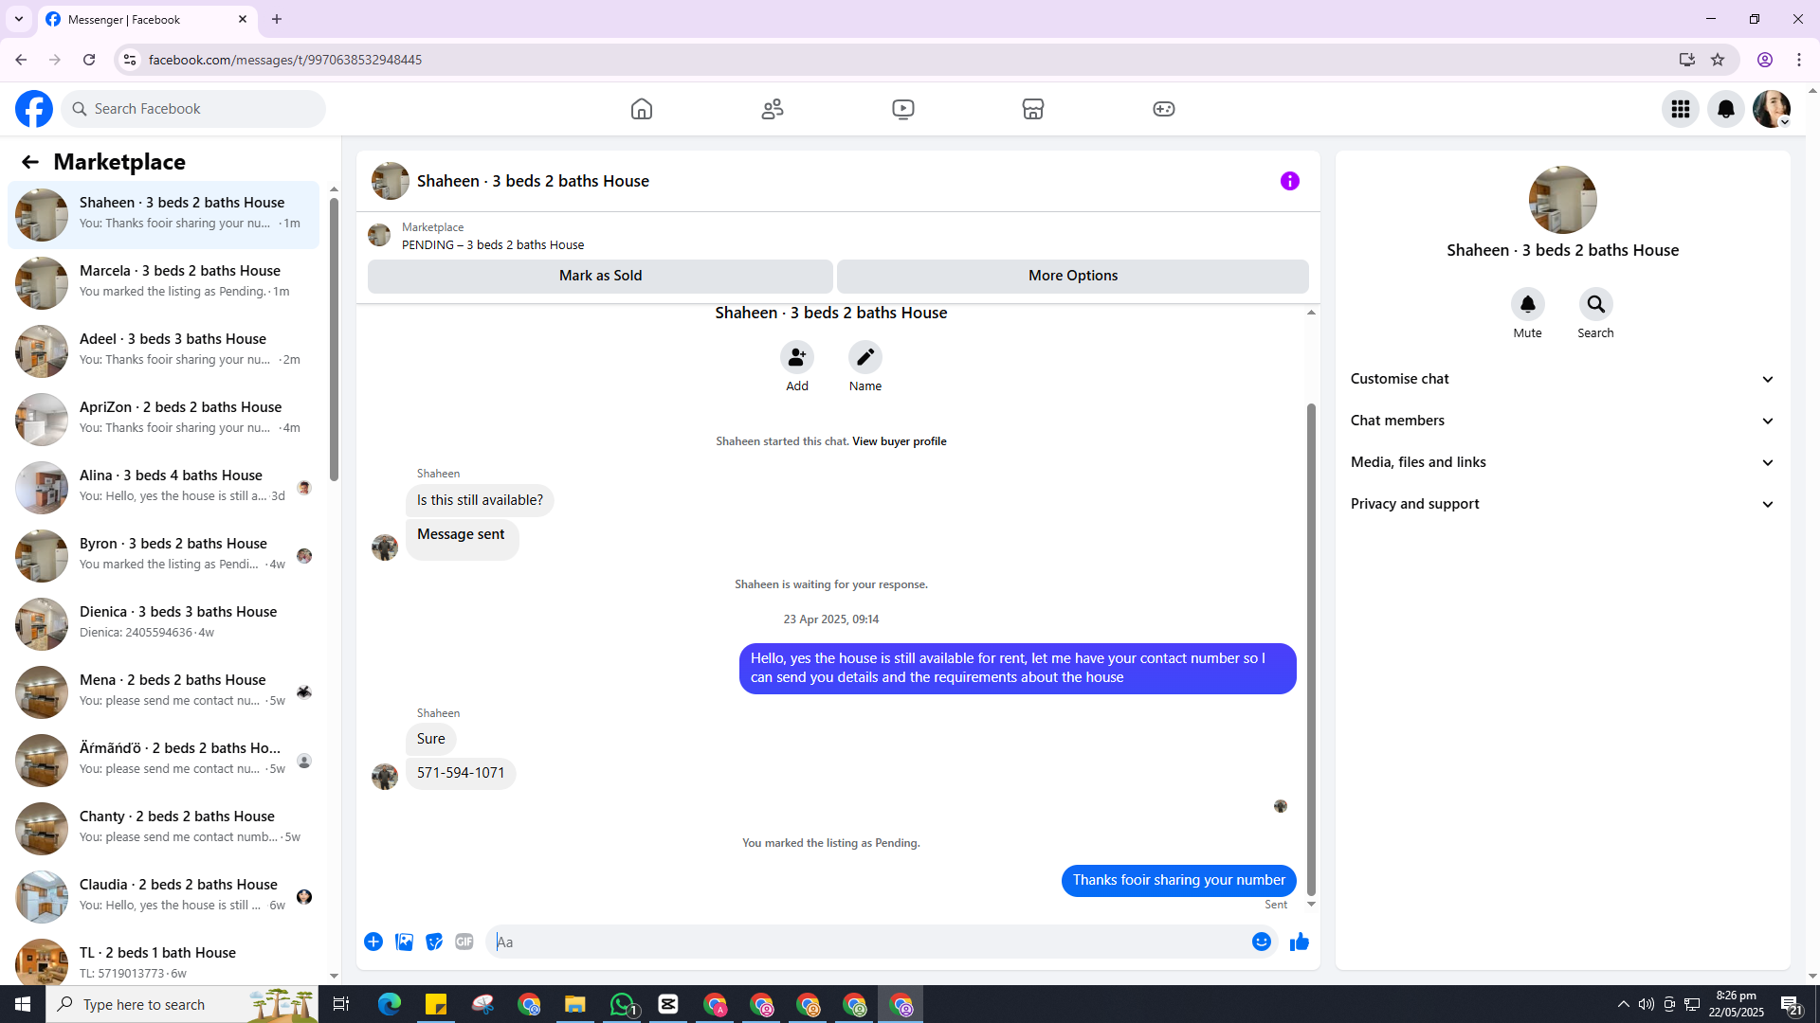Image resolution: width=1820 pixels, height=1023 pixels.
Task: Open the notifications bell icon
Action: coord(1726,109)
